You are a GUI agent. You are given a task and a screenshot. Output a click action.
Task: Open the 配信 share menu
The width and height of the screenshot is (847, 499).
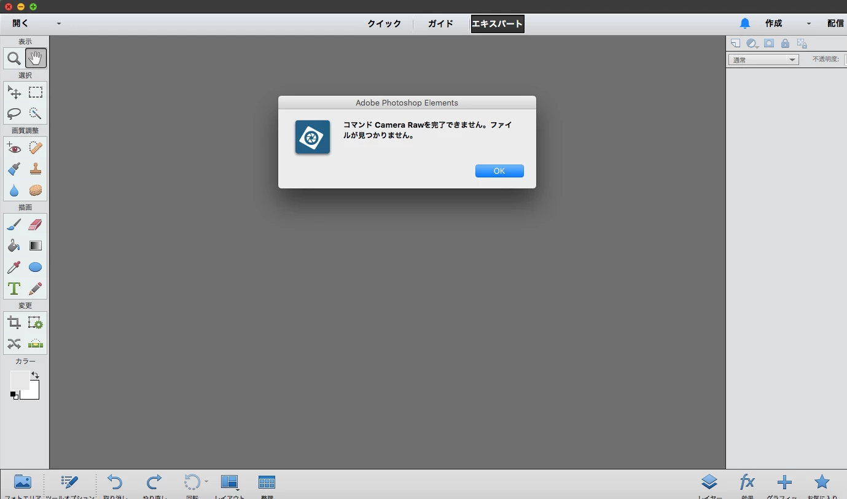point(836,23)
